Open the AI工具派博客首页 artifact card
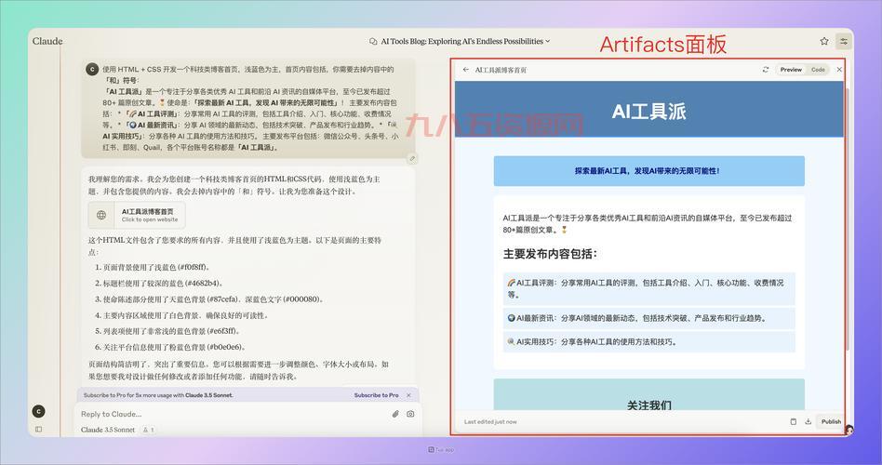The height and width of the screenshot is (465, 882). click(x=137, y=216)
